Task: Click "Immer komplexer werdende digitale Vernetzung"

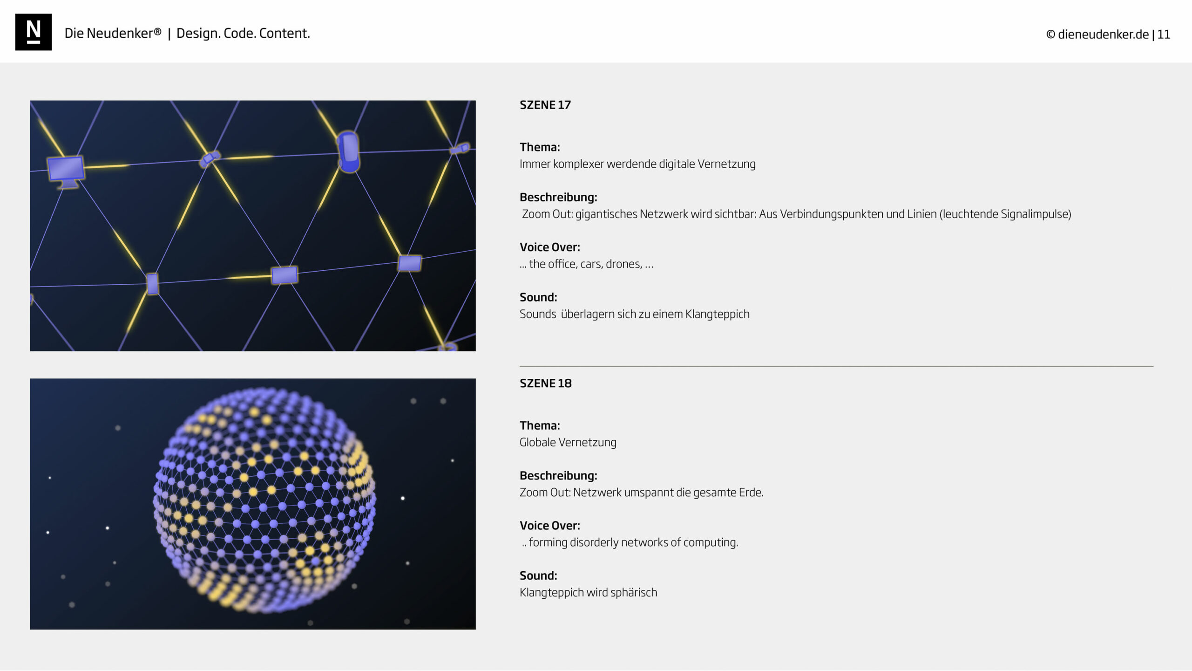Action: [637, 164]
